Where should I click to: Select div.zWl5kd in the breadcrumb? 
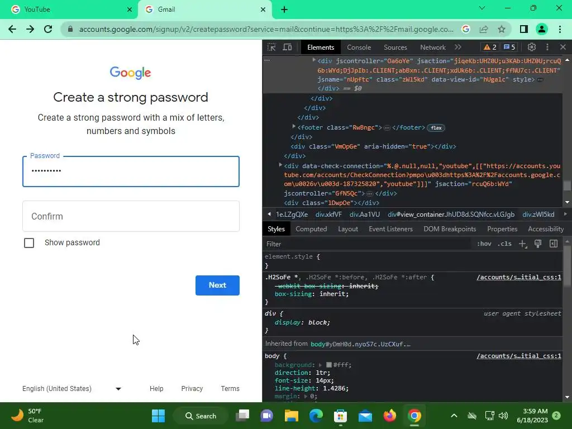pos(538,214)
